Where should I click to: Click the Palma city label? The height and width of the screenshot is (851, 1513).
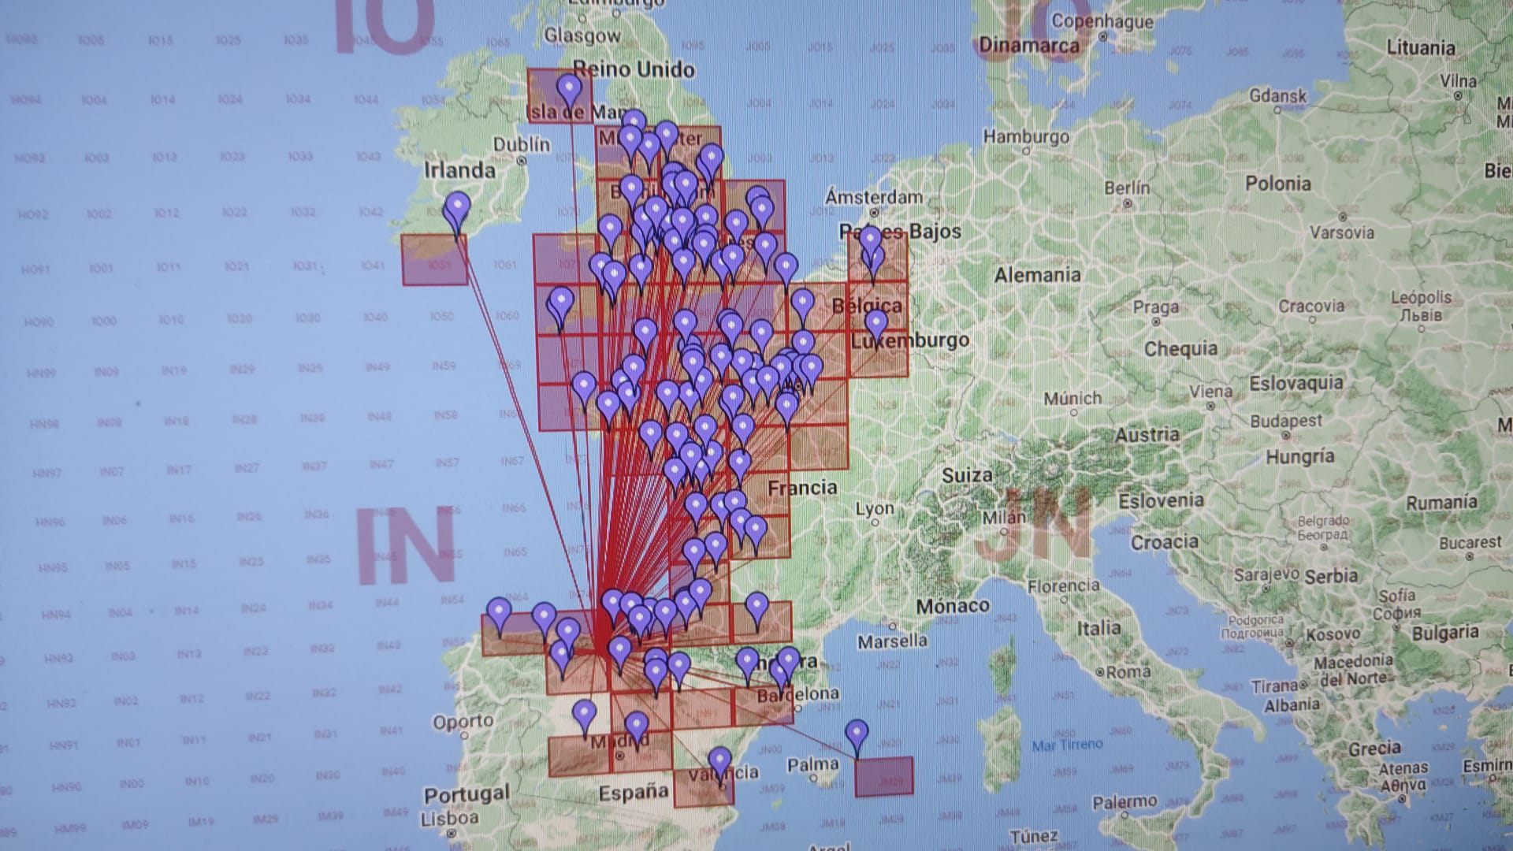tap(812, 764)
